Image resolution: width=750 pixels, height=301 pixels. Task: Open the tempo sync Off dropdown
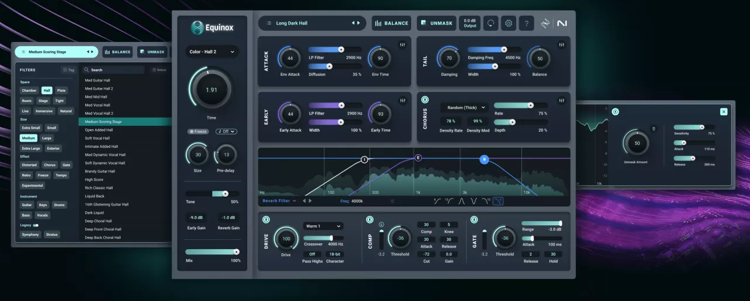(226, 132)
